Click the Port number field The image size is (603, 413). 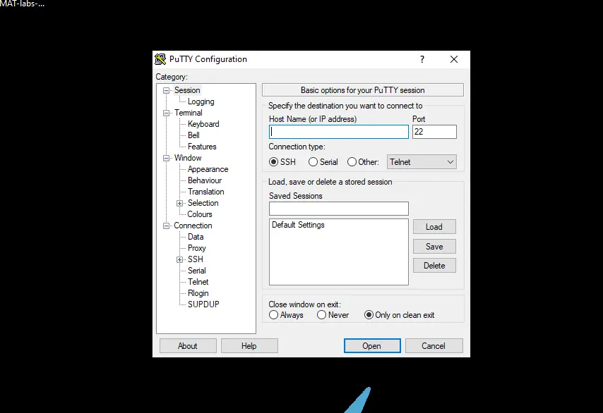click(434, 132)
